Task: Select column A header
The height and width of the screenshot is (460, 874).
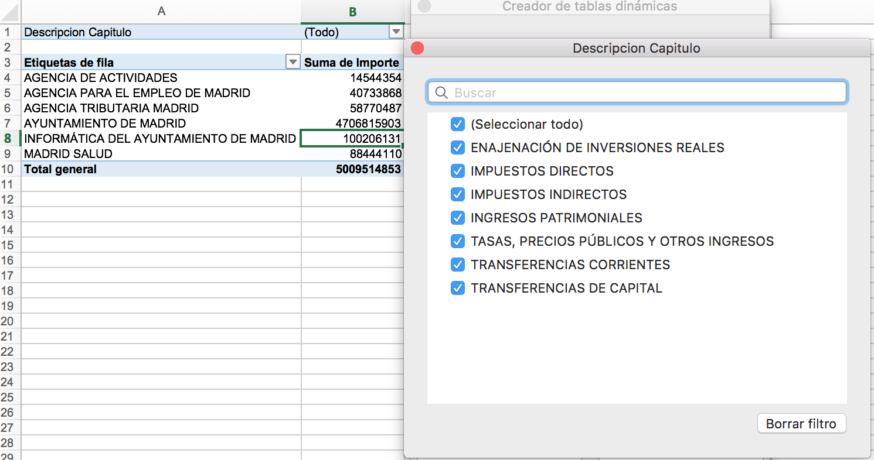Action: [x=161, y=11]
